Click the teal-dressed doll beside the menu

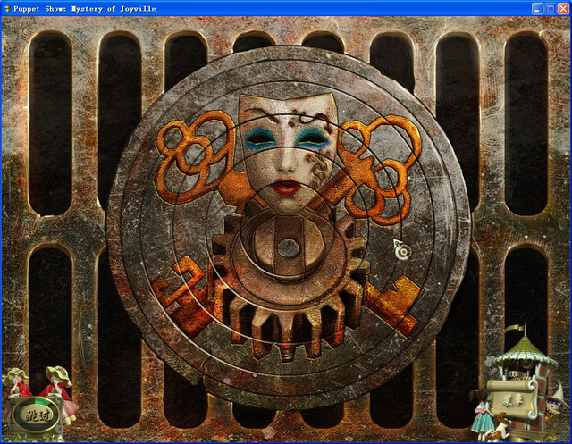tap(482, 415)
